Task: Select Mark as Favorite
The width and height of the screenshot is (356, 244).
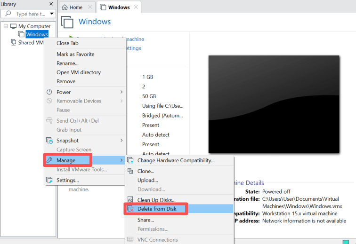Action: pyautogui.click(x=85, y=54)
